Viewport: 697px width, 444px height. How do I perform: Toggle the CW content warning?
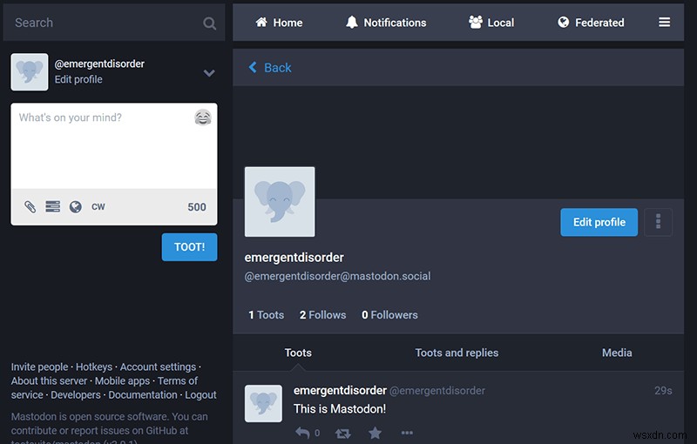tap(98, 207)
